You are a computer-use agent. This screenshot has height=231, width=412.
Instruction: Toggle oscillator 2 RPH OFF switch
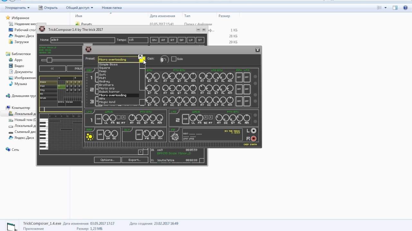(x=239, y=89)
